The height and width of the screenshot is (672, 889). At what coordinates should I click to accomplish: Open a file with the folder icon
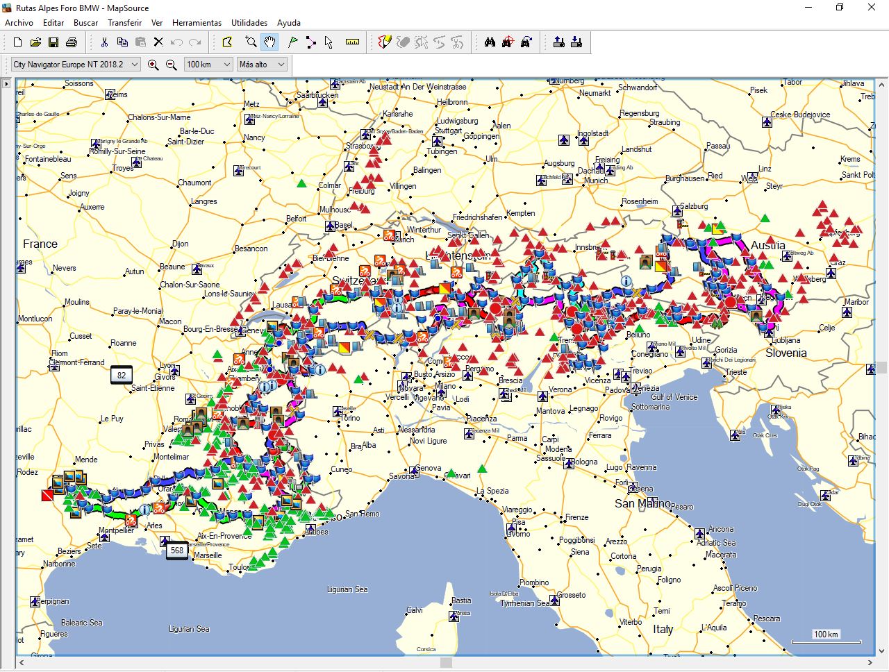pos(35,42)
